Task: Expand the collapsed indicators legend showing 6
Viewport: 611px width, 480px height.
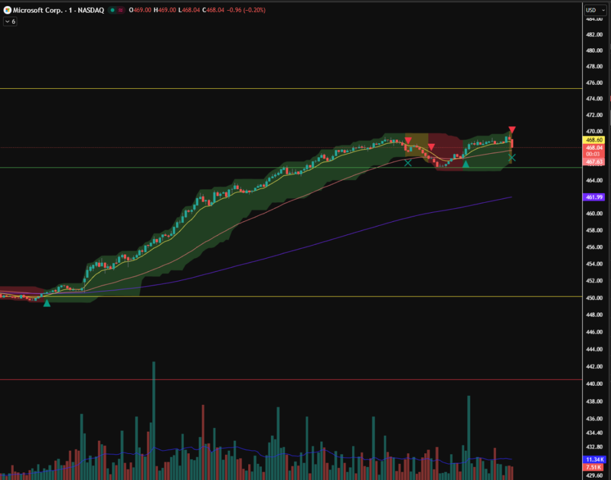Action: [10, 21]
